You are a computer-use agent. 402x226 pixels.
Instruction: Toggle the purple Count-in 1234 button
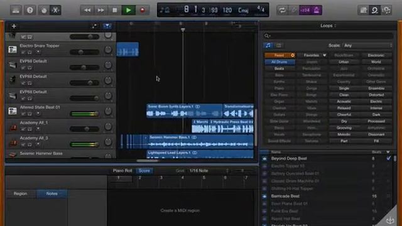pos(305,10)
